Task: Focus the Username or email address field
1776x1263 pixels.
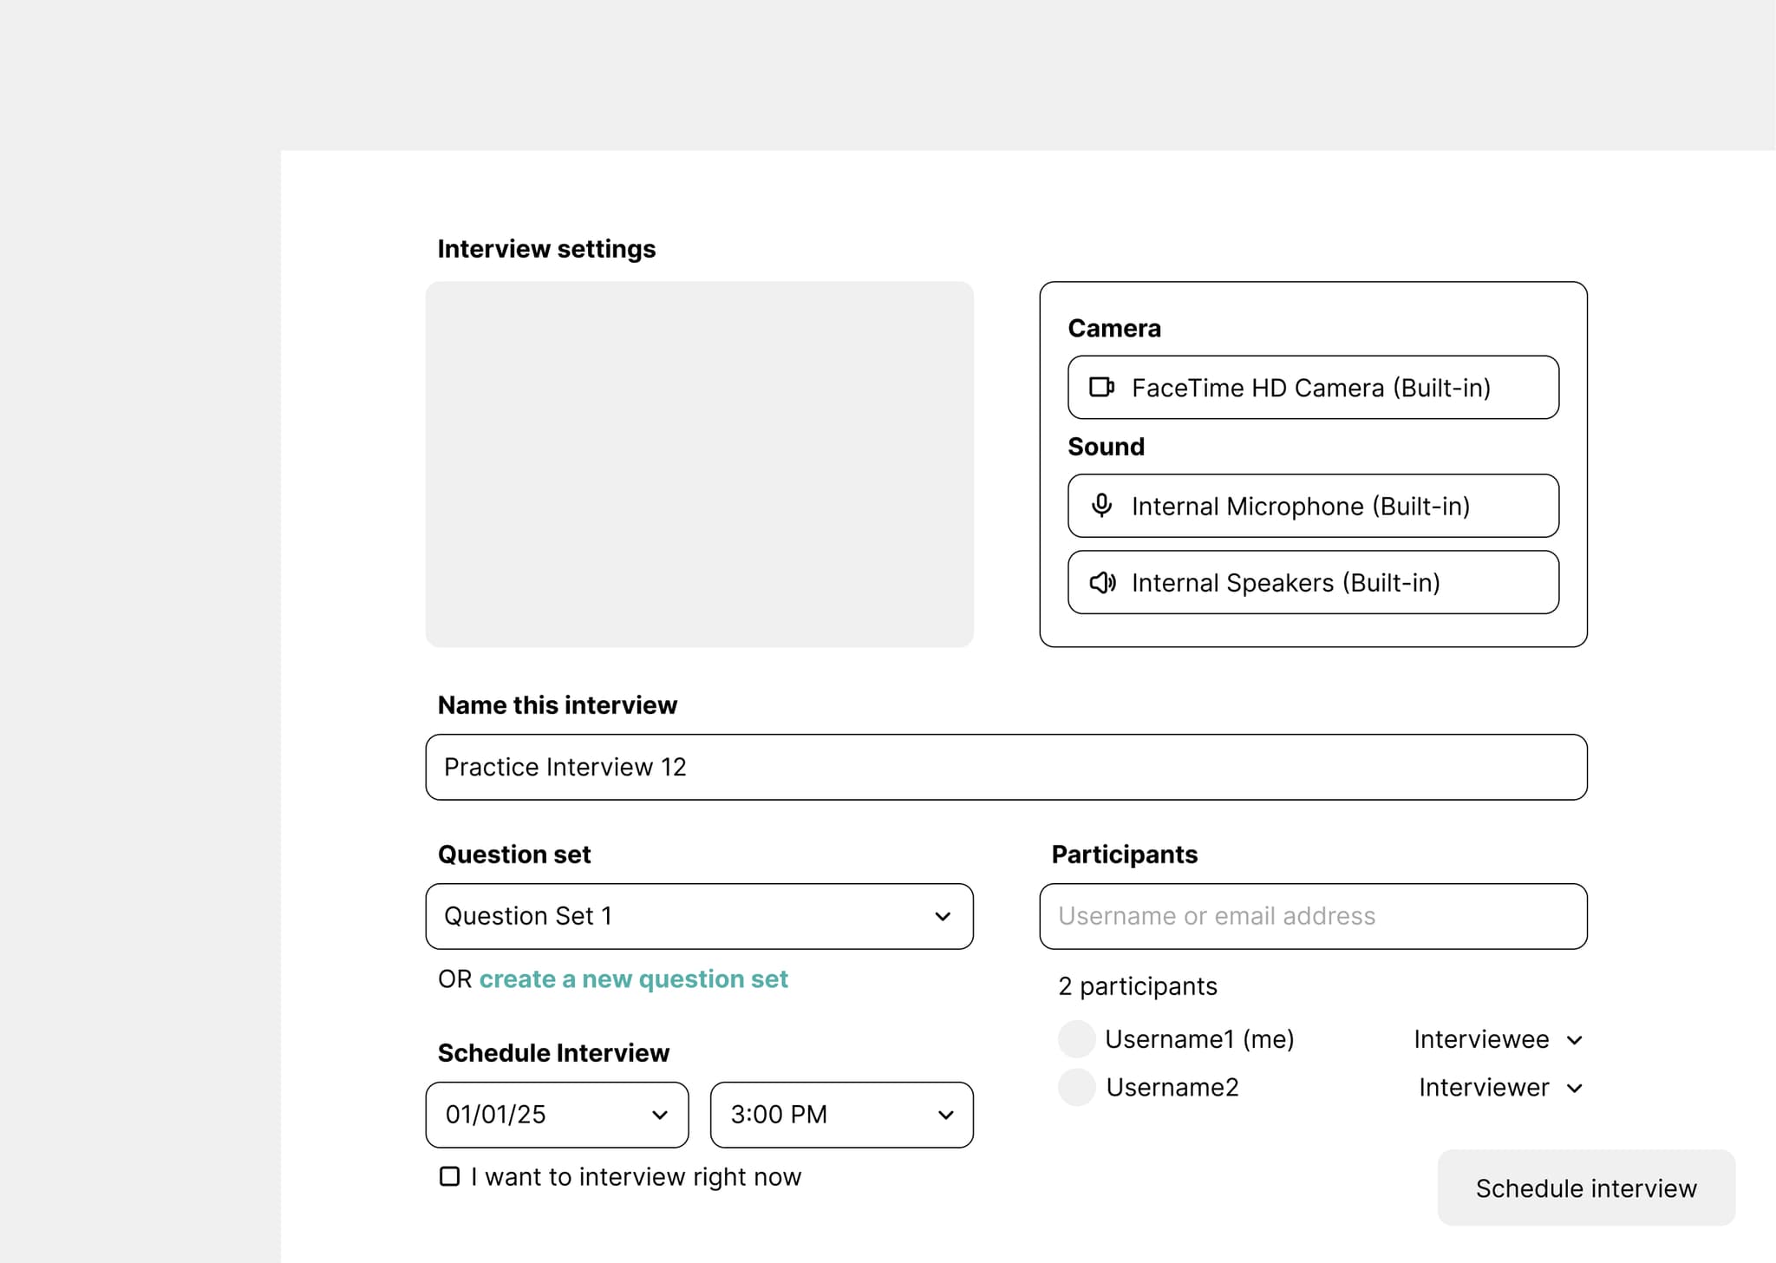Action: (x=1313, y=916)
